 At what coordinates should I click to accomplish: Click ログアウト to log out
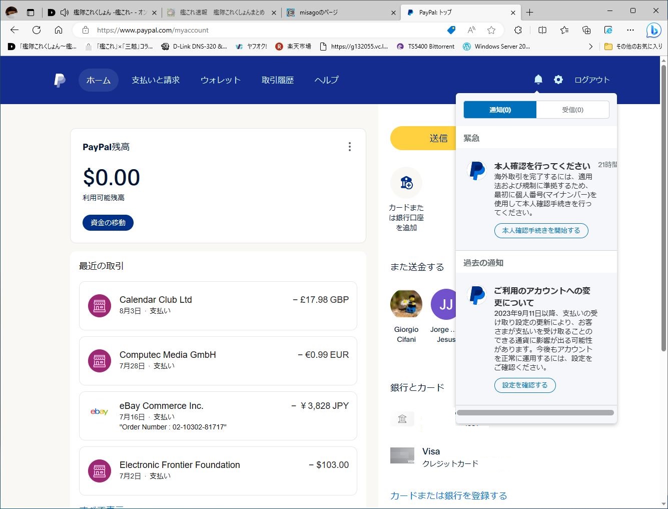(x=592, y=80)
